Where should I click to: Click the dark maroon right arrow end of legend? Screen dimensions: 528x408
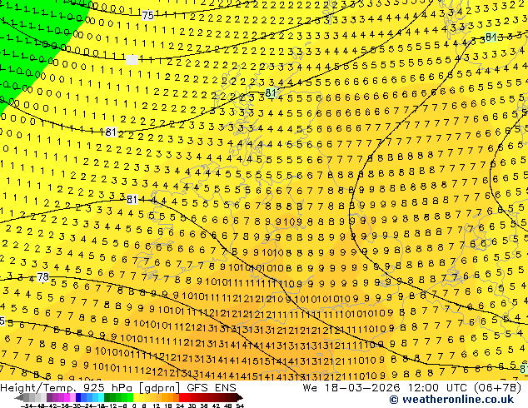(x=240, y=397)
